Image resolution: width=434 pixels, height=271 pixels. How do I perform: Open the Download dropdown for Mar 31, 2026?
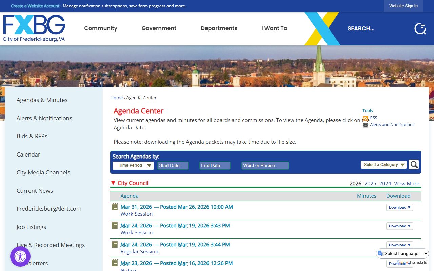(400, 207)
